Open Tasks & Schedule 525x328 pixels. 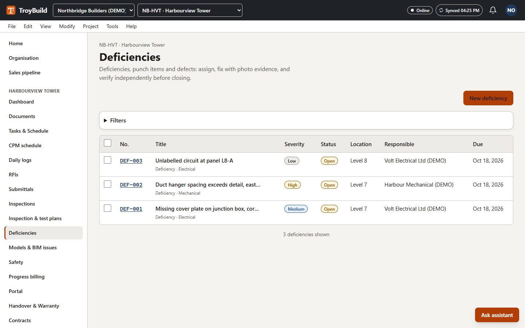coord(44,131)
